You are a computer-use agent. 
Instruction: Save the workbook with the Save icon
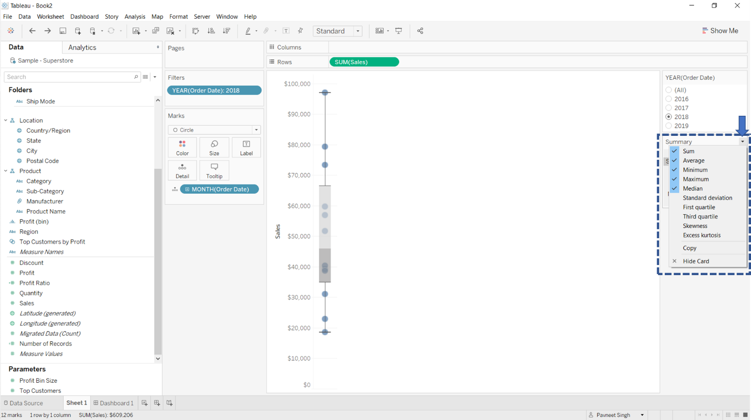pos(63,31)
